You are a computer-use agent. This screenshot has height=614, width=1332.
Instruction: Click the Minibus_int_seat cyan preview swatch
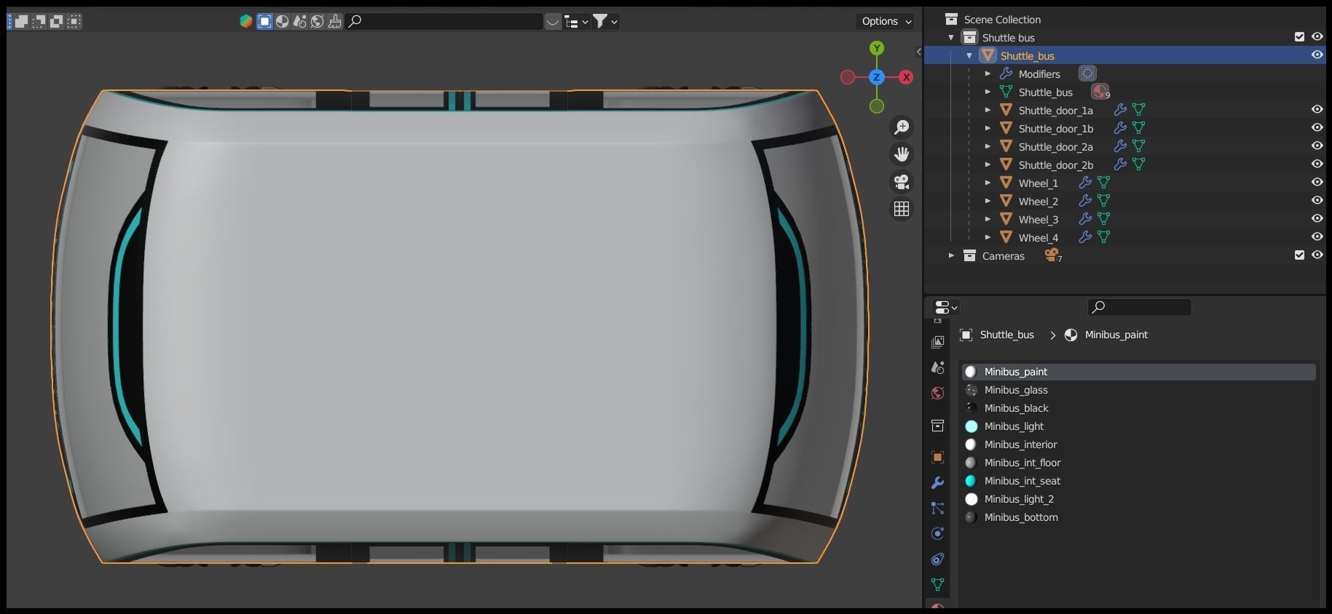coord(971,481)
